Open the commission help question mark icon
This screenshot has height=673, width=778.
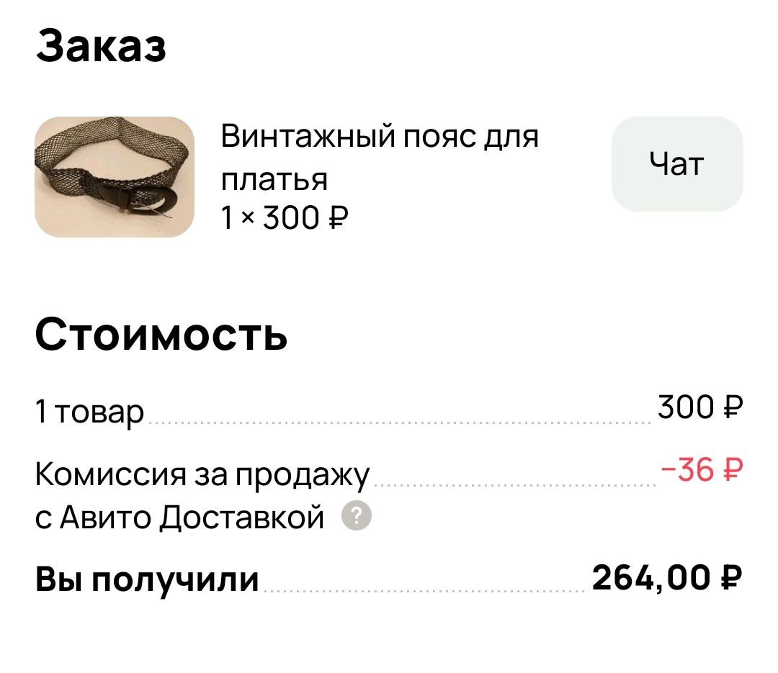click(x=355, y=516)
